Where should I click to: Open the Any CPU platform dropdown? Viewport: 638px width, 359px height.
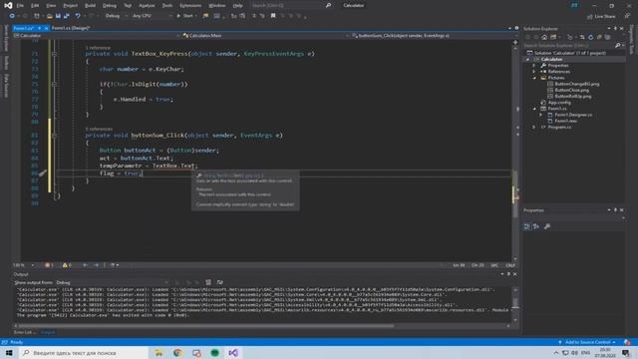152,16
